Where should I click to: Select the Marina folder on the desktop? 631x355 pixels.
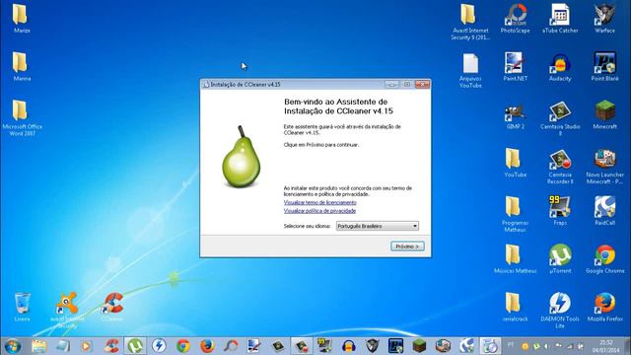click(x=20, y=67)
